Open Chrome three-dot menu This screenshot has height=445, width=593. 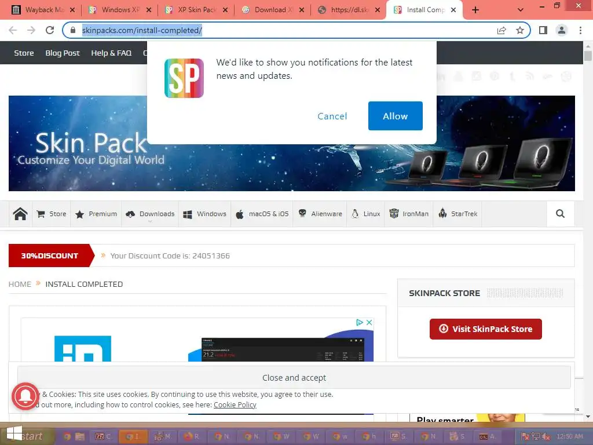580,30
